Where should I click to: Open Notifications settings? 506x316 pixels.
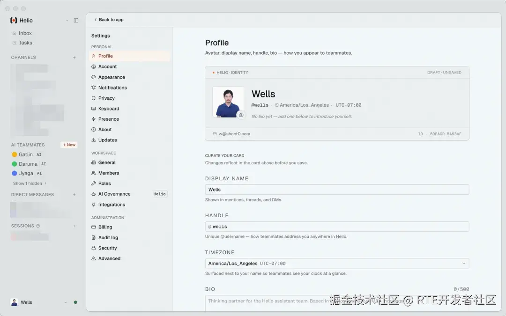(x=129, y=88)
